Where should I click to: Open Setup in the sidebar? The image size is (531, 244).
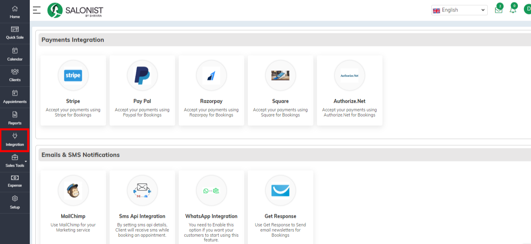(x=15, y=202)
